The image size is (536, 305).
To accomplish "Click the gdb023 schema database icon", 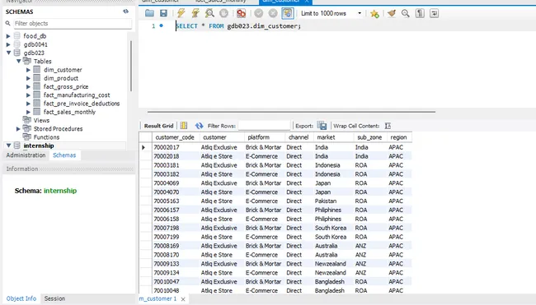I will point(17,53).
